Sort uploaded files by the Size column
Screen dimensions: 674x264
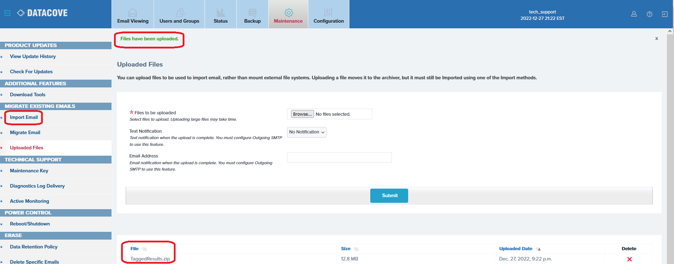tap(345, 249)
